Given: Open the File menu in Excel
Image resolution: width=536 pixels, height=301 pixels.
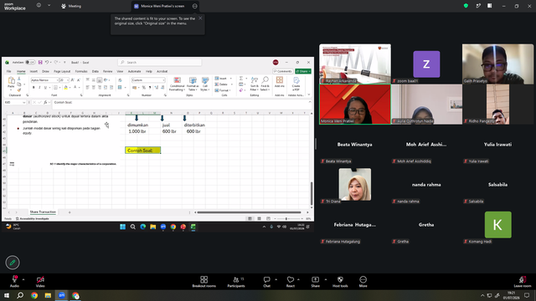Looking at the screenshot, I should click(9, 71).
